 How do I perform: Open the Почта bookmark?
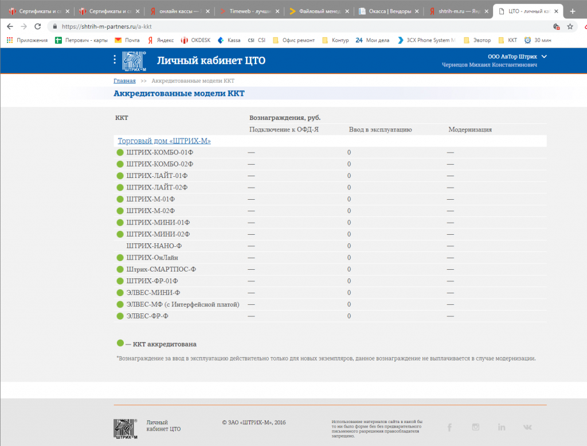click(x=127, y=40)
